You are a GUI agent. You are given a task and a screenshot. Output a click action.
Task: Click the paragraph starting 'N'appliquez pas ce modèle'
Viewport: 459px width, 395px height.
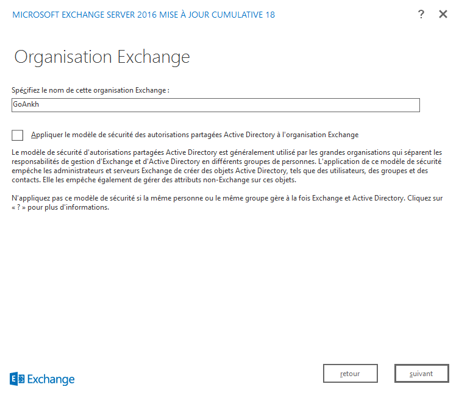227,202
